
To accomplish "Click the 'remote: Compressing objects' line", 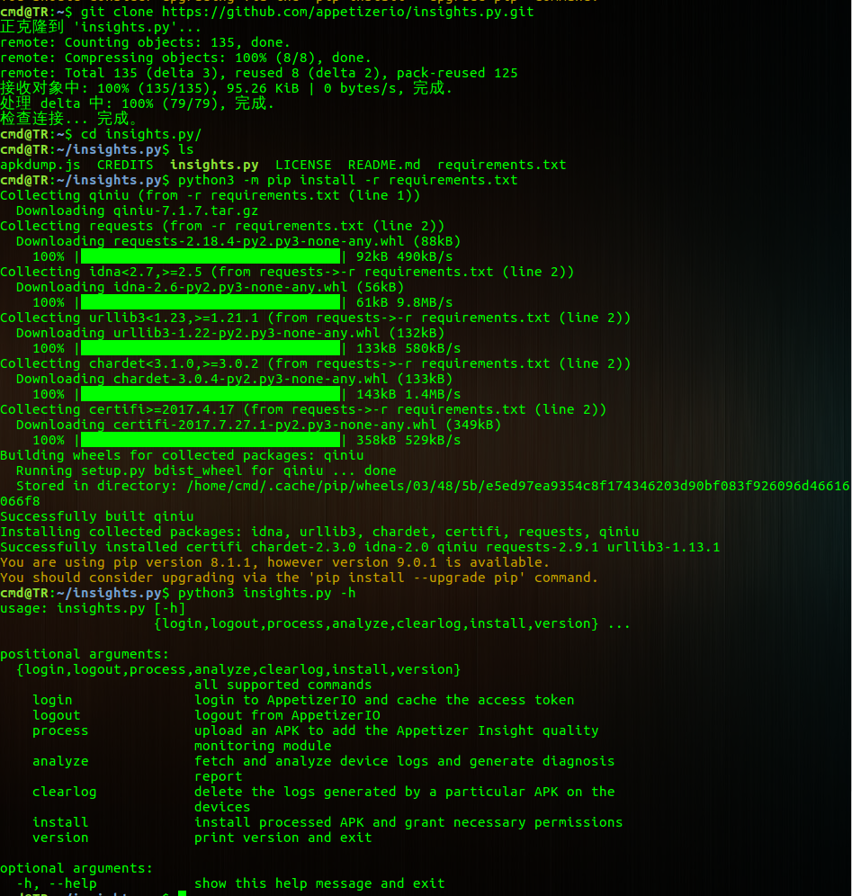I will pyautogui.click(x=185, y=58).
